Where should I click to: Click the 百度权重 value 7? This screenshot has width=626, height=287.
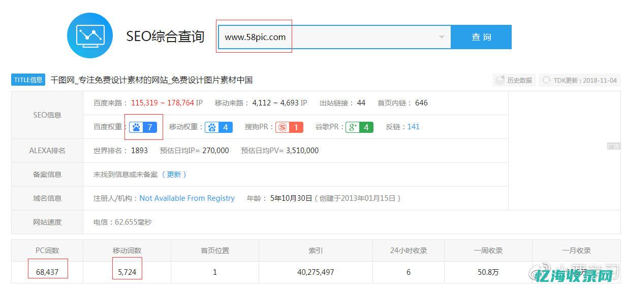(150, 127)
